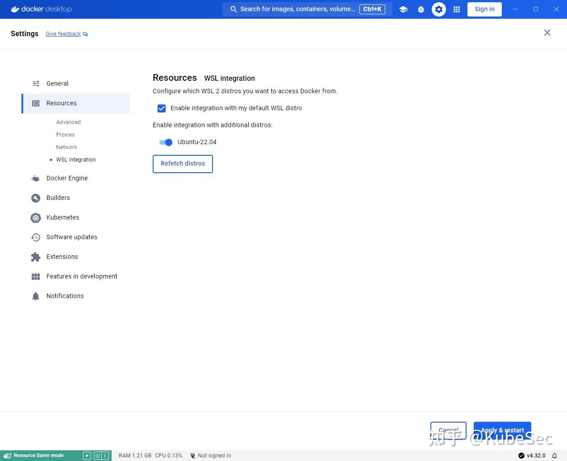Uncheck integration with my default WSL distro
Image resolution: width=567 pixels, height=461 pixels.
tap(162, 108)
